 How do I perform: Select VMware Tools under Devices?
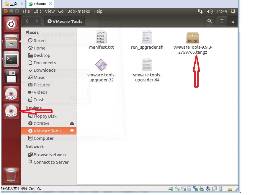coord(49,131)
